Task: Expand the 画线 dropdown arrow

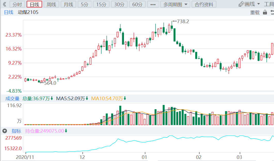Action: click(x=259, y=4)
